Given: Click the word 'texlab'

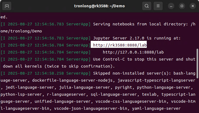Looking at the screenshot, I should [149, 94].
